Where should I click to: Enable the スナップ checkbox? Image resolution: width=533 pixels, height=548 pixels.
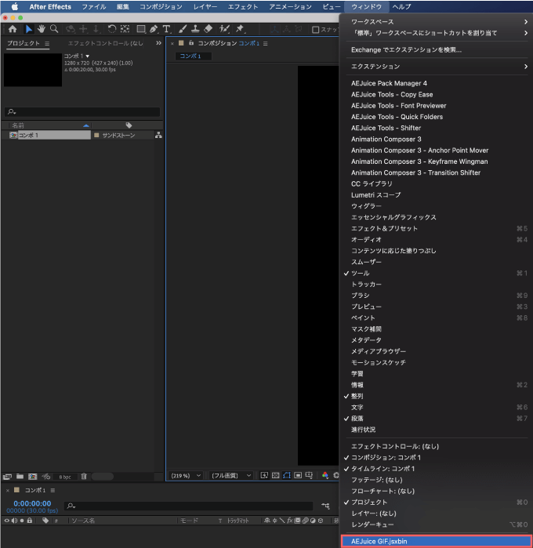[315, 30]
